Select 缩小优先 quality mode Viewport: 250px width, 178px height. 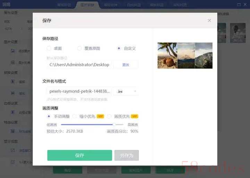pyautogui.click(x=75, y=116)
